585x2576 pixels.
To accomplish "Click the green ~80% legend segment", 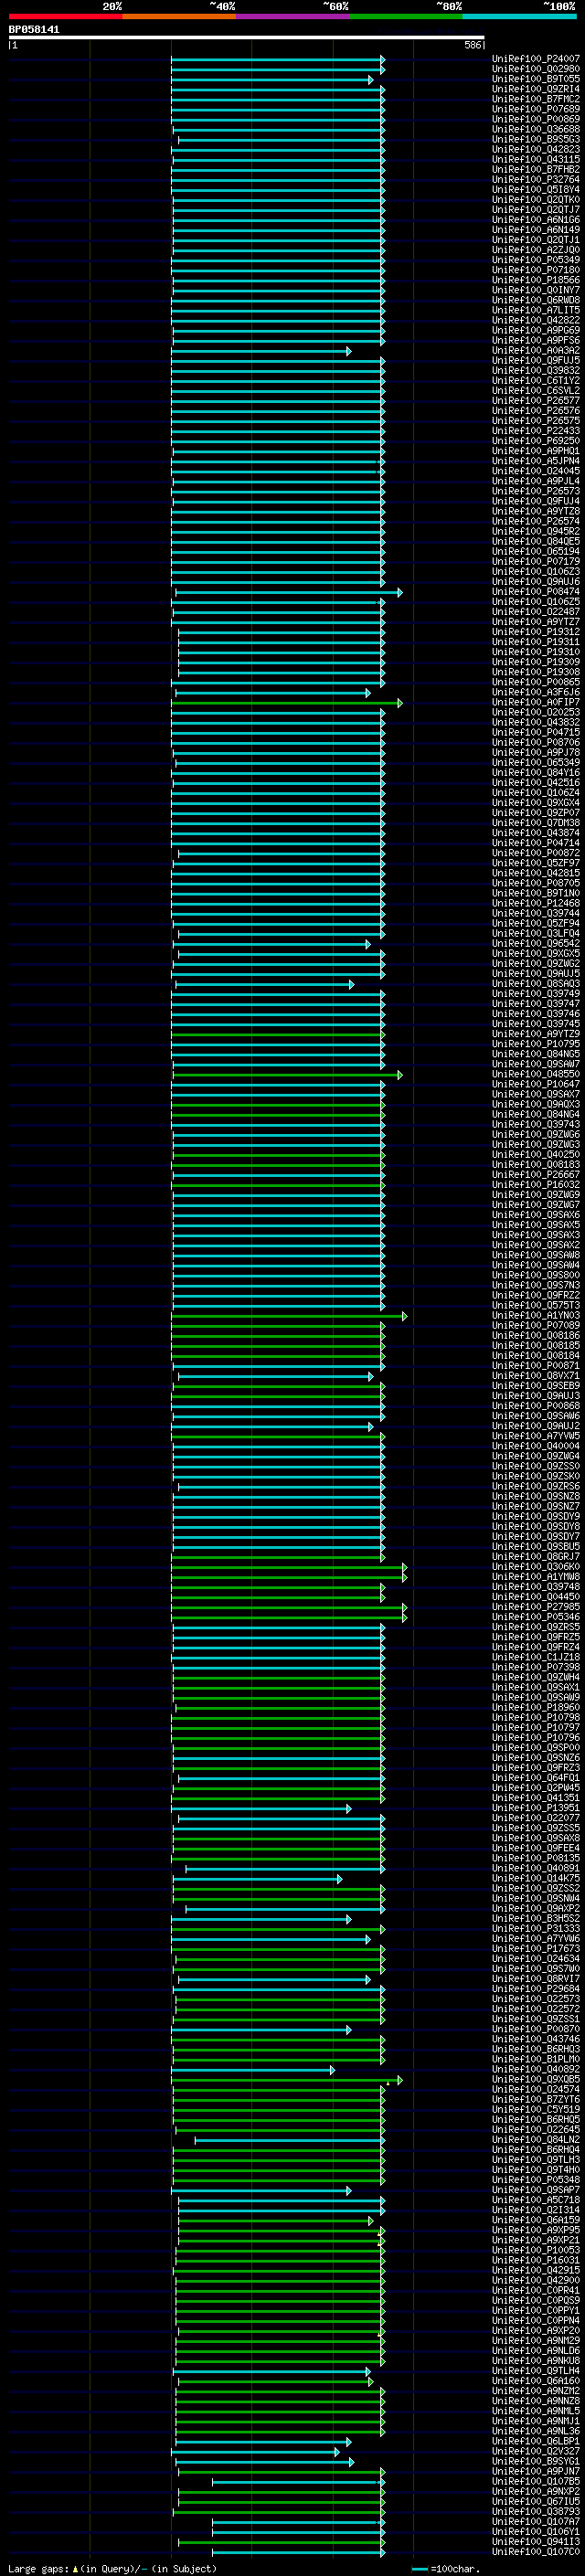I will coord(406,16).
